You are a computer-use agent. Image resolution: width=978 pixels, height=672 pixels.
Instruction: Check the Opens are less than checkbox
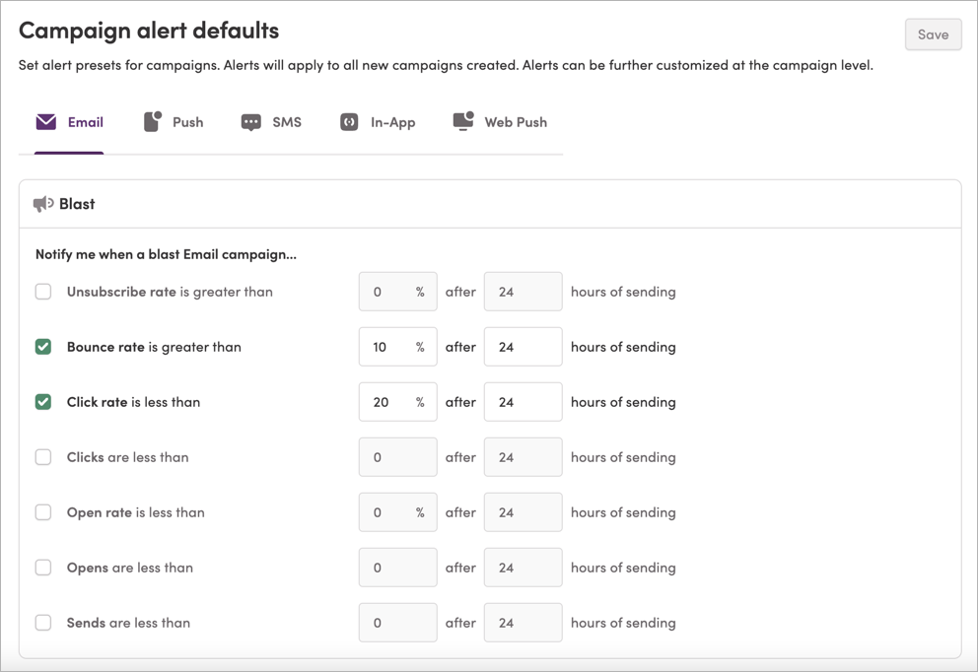pyautogui.click(x=43, y=568)
